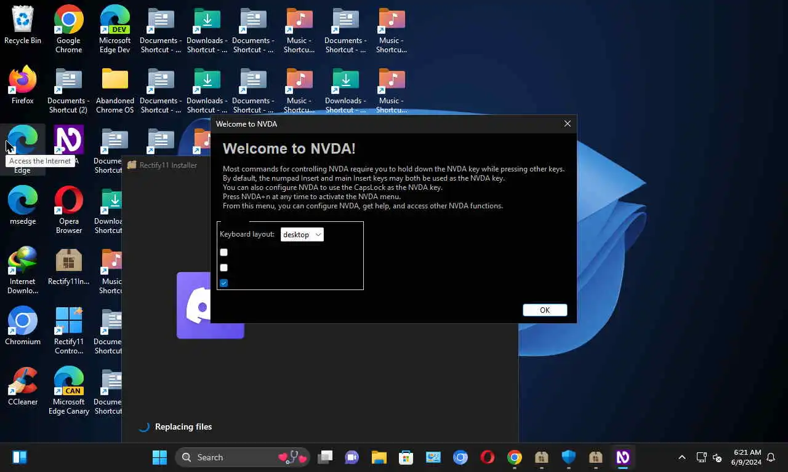Click the loading spinner beside Replacing files

coord(144,427)
